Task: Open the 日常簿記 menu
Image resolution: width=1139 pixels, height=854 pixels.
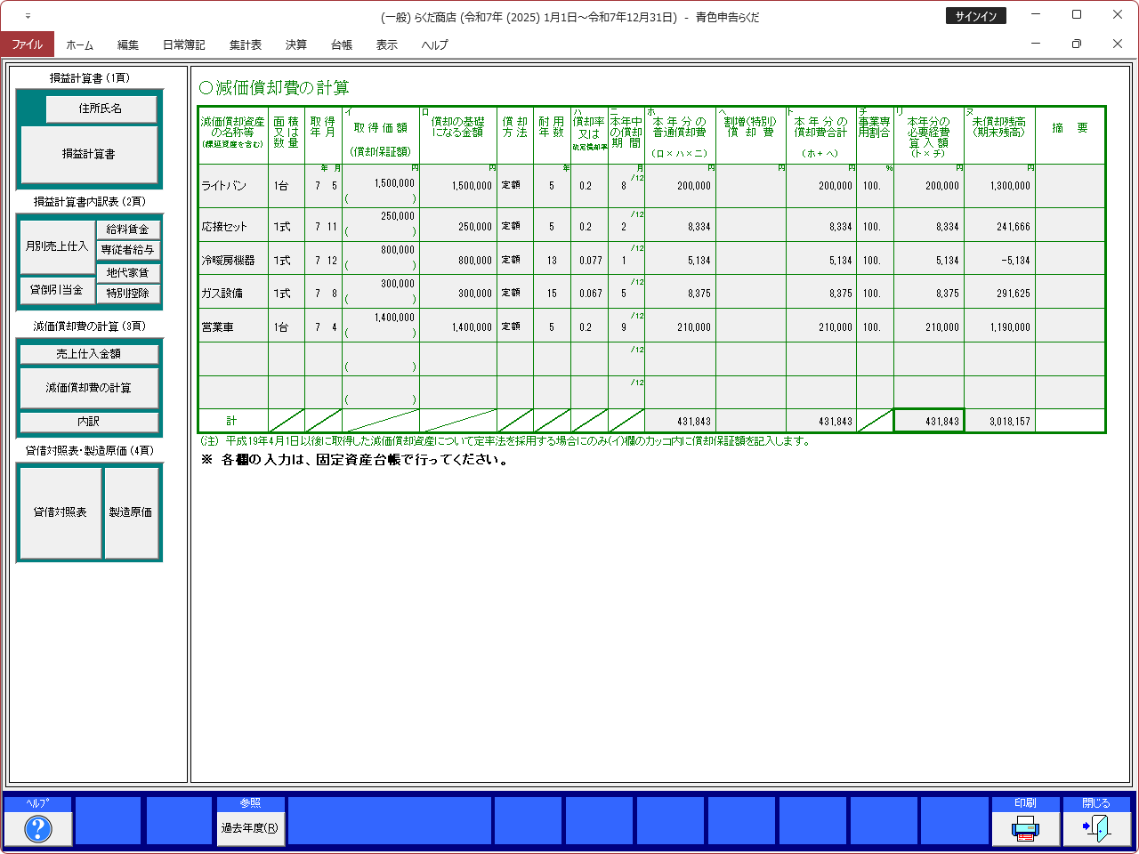Action: click(x=183, y=44)
